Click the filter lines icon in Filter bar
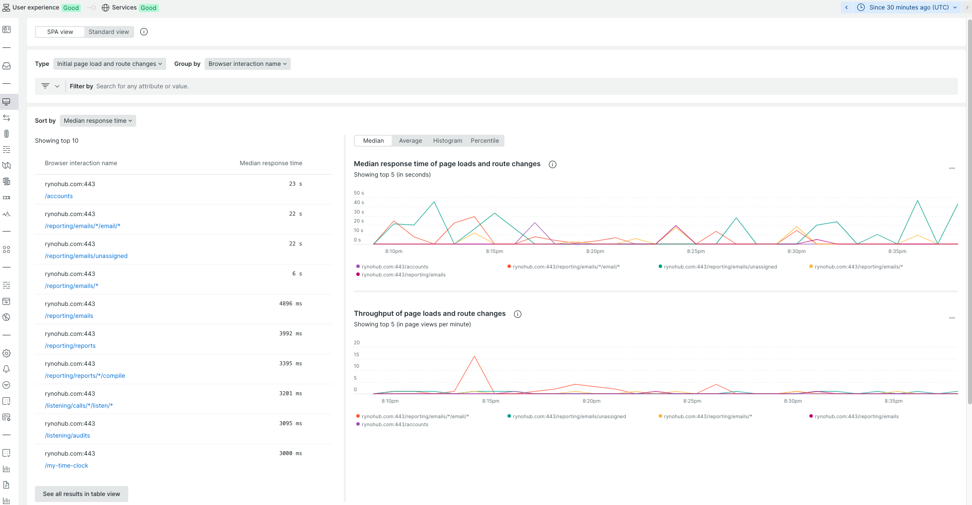Viewport: 972px width, 505px height. [45, 86]
